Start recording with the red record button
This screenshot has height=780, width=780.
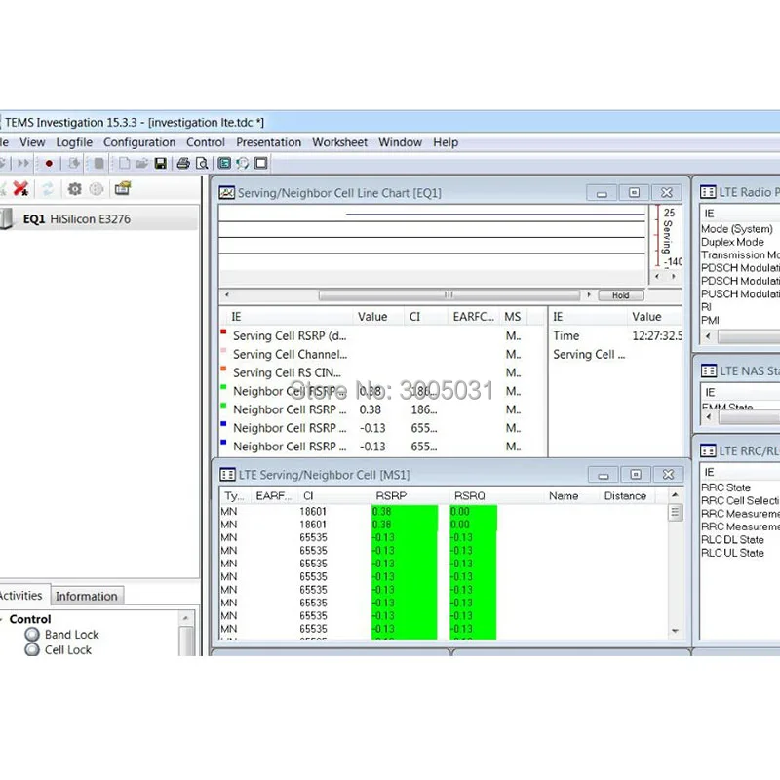coord(49,163)
